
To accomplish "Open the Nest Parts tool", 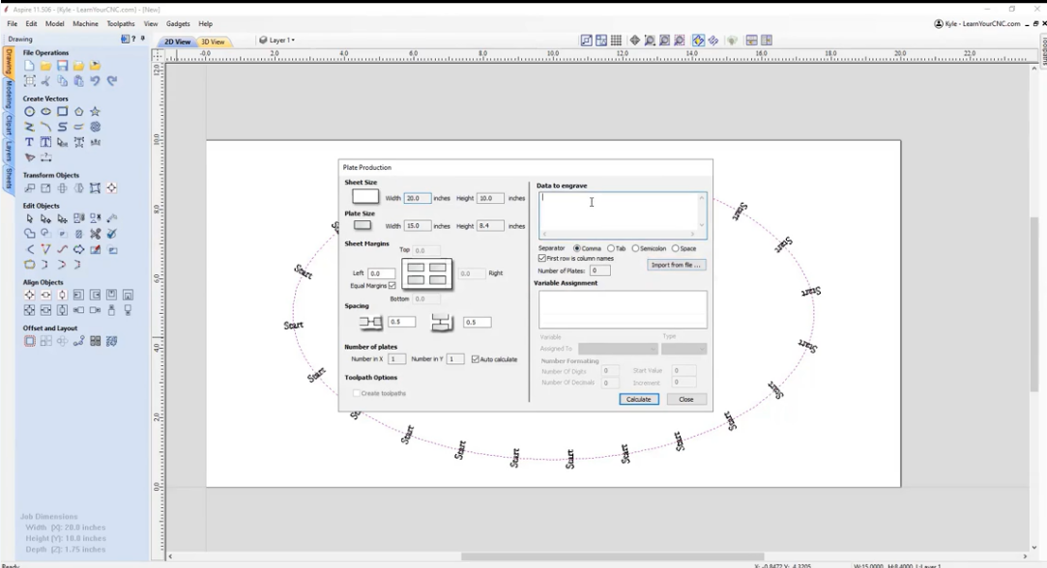I will pos(111,341).
